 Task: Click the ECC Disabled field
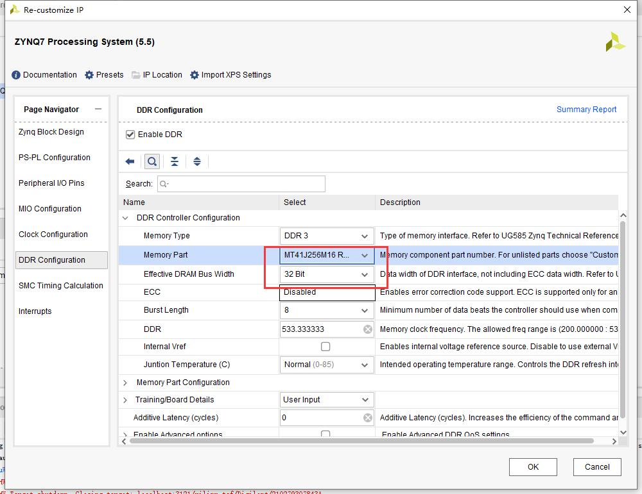click(327, 292)
